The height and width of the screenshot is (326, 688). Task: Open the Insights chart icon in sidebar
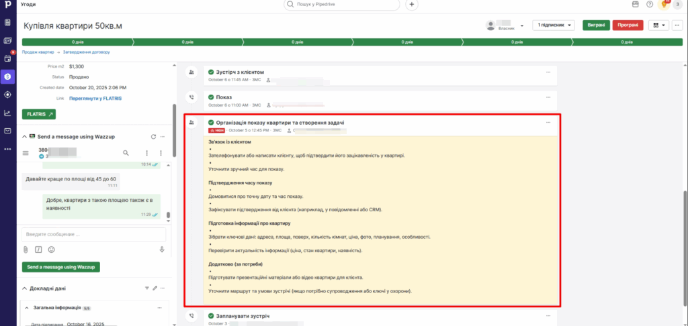pos(8,113)
